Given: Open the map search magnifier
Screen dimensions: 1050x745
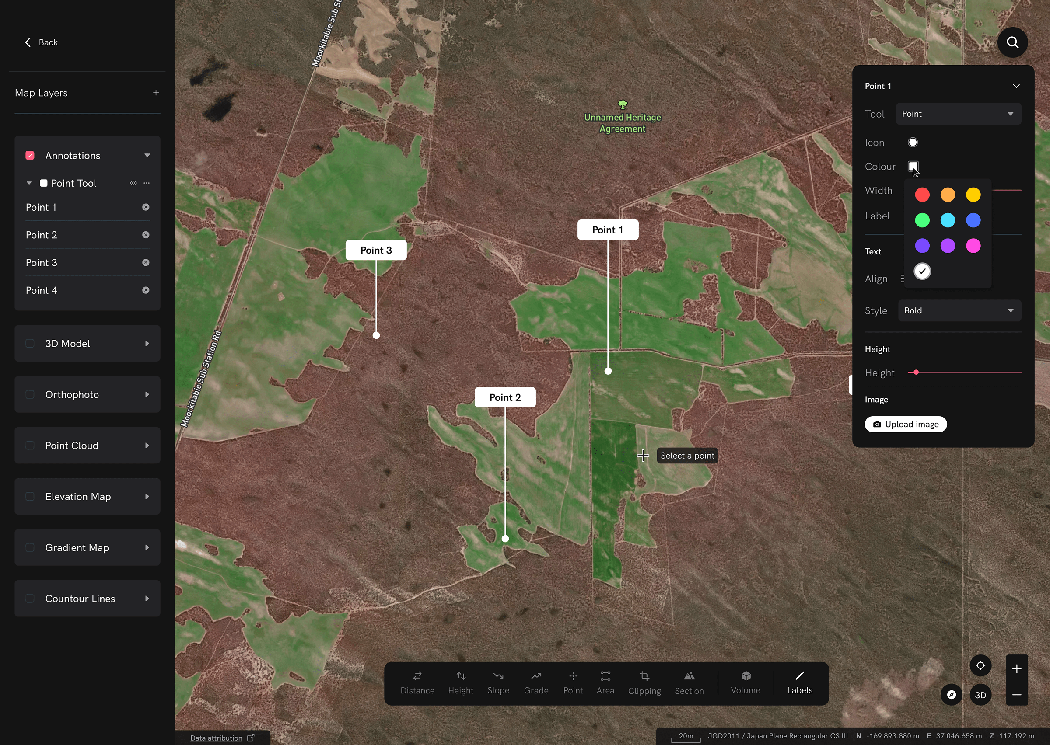Looking at the screenshot, I should [x=1012, y=43].
